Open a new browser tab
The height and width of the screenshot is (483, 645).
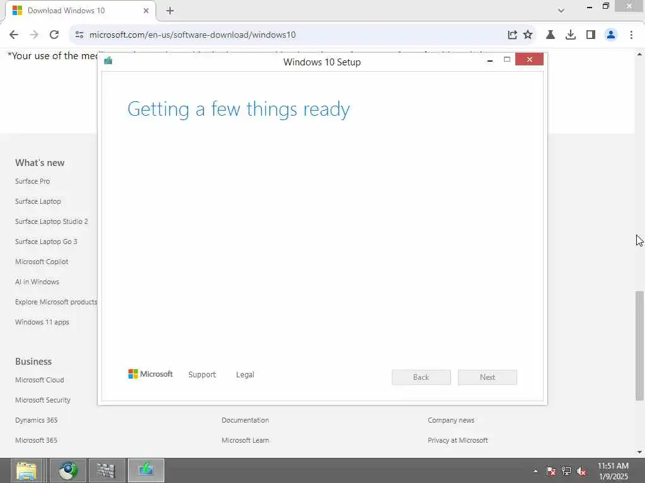pyautogui.click(x=170, y=11)
